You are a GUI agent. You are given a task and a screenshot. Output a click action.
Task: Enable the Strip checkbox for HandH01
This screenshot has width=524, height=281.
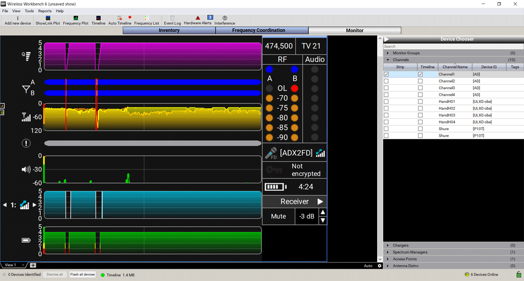click(x=386, y=101)
